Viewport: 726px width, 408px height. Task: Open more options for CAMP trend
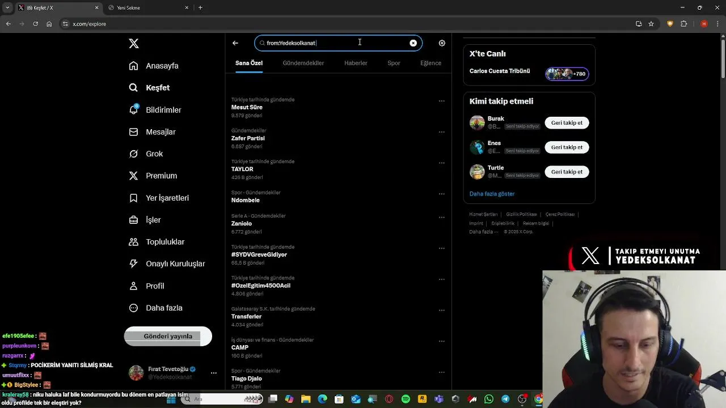(442, 342)
